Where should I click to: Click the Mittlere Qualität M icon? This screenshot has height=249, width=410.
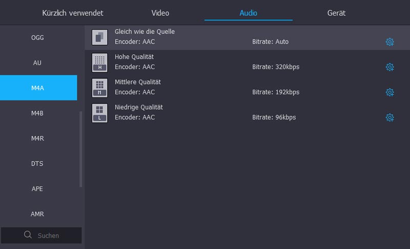pos(99,87)
